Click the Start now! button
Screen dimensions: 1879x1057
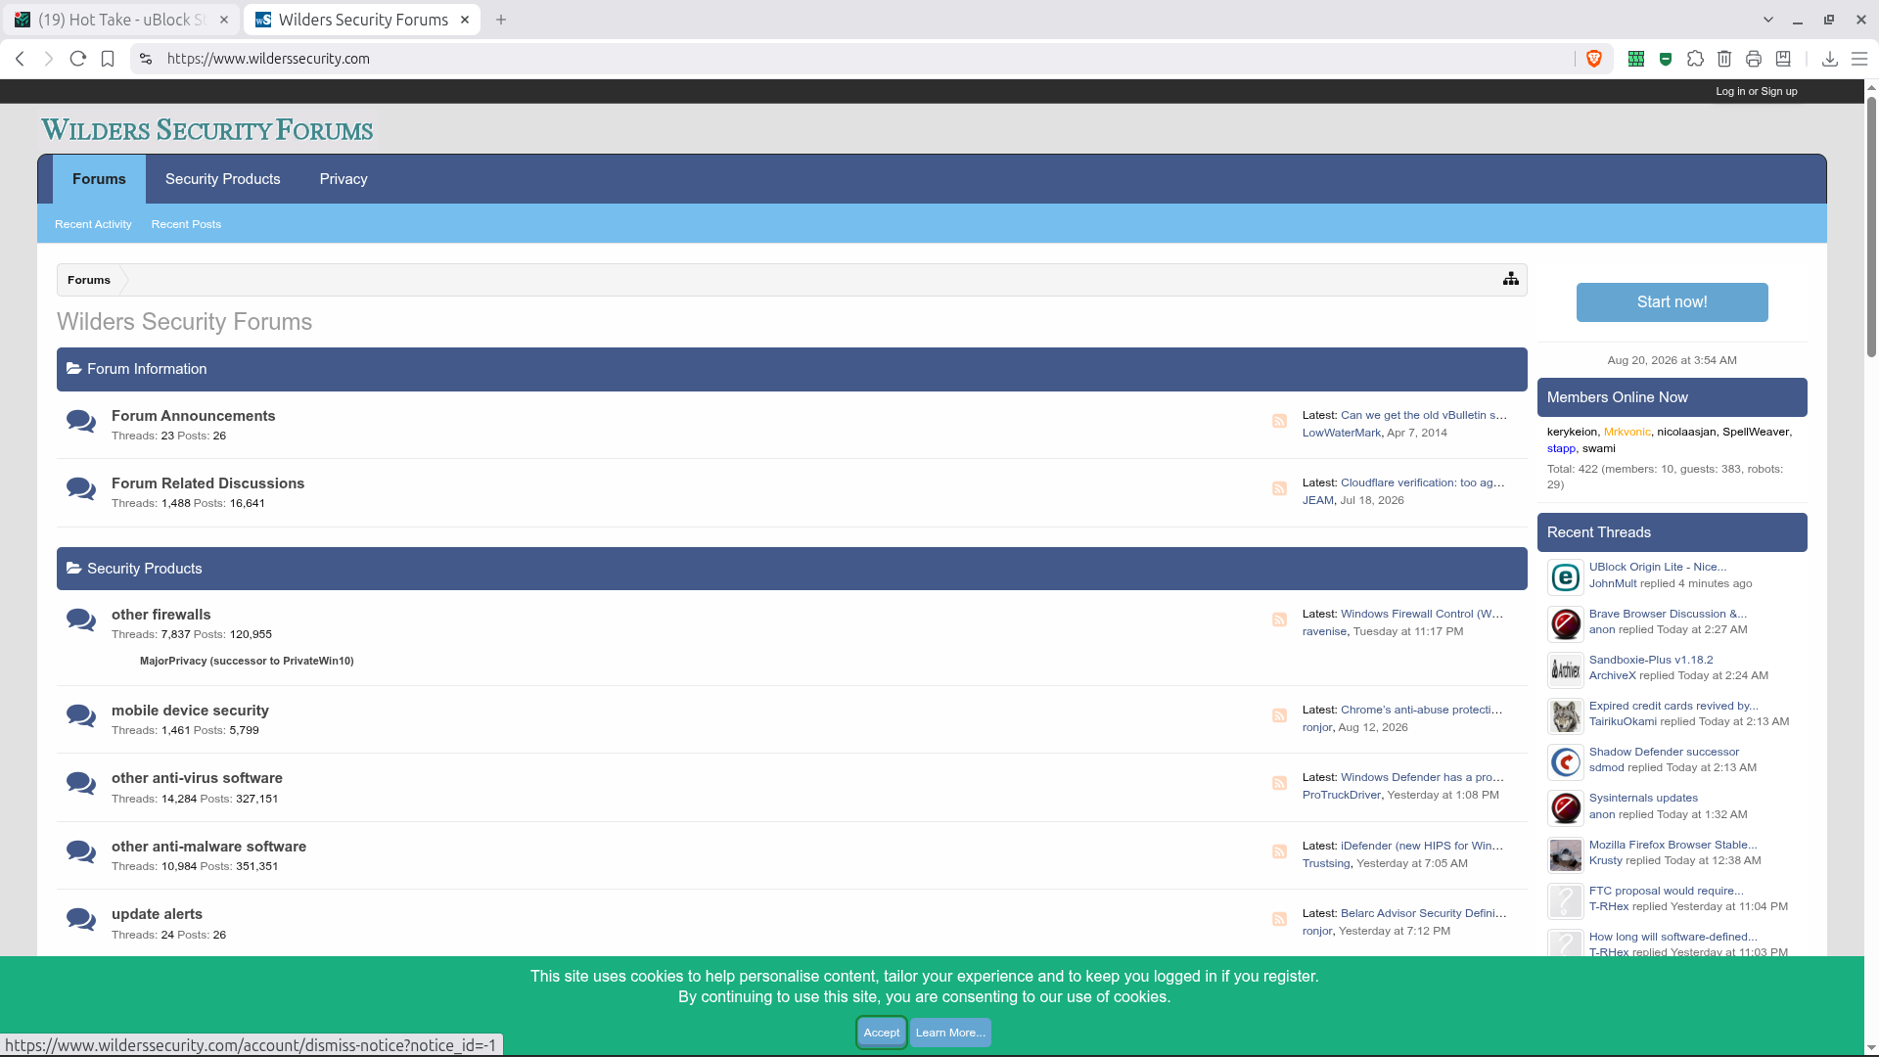tap(1672, 302)
